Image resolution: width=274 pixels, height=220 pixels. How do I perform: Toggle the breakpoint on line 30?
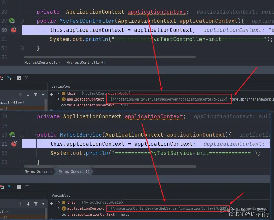click(x=14, y=30)
